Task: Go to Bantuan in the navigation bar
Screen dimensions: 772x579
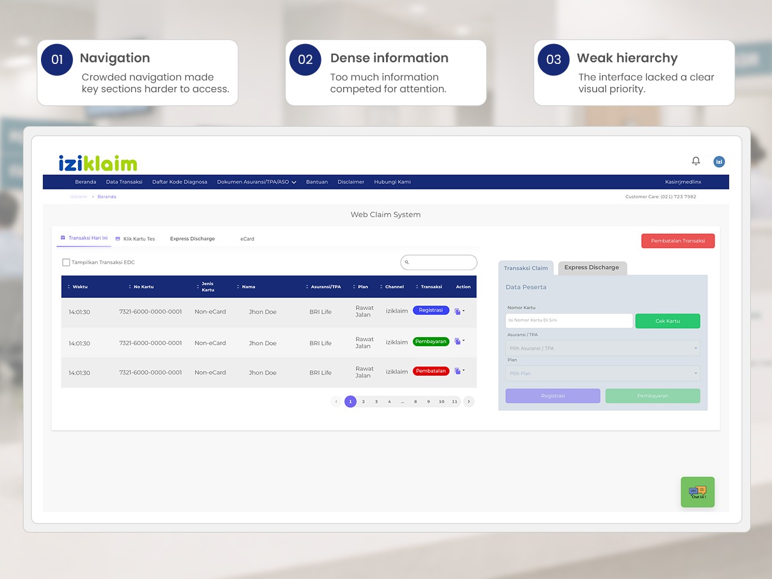Action: point(317,182)
